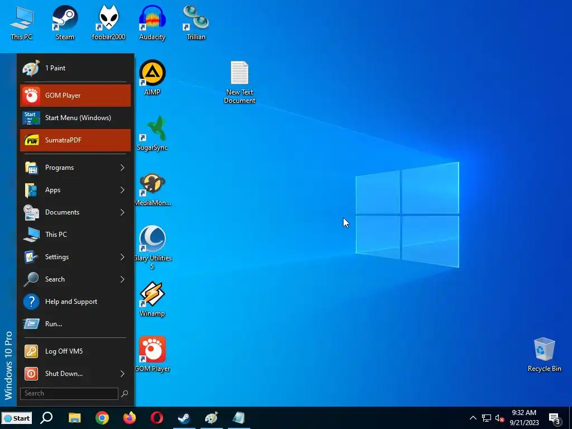
Task: Open the SugarSync desktop icon
Action: (152, 133)
